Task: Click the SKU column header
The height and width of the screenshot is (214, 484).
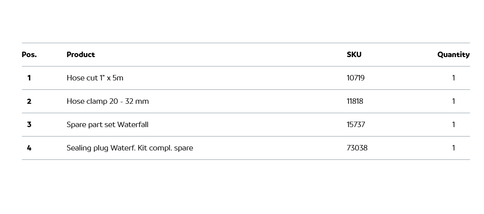Action: [x=354, y=55]
